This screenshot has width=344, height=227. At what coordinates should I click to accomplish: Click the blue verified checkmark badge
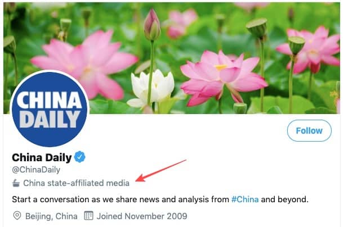tap(79, 157)
